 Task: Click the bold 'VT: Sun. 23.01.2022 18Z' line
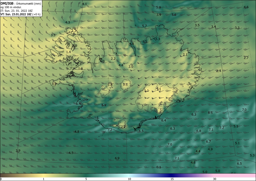[16, 14]
